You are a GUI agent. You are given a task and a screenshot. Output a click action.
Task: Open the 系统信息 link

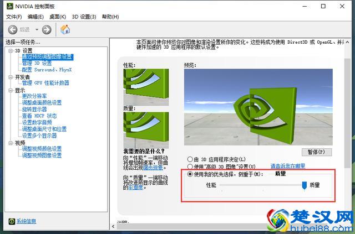pos(26,221)
